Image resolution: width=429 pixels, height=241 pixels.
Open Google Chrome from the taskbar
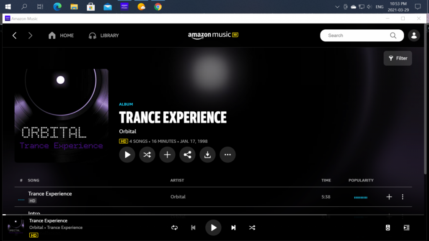pyautogui.click(x=158, y=7)
